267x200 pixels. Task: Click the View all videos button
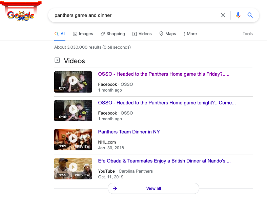pyautogui.click(x=153, y=189)
